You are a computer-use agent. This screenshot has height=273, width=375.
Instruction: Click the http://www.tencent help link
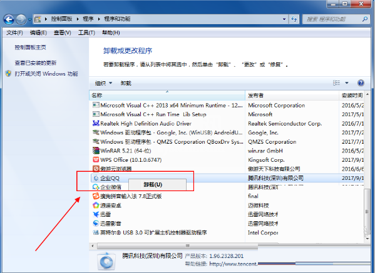[x=234, y=264]
